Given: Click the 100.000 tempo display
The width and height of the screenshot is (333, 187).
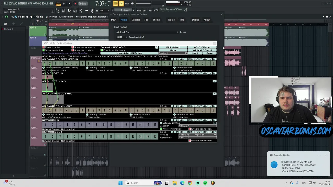Looking at the screenshot, I should 83,4.
